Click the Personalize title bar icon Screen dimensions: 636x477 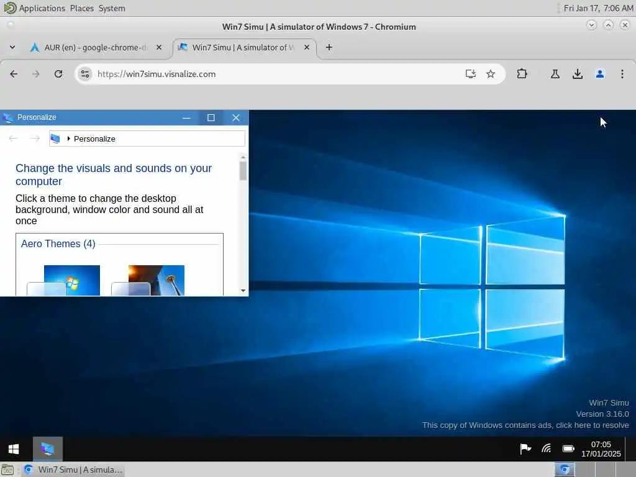point(8,117)
